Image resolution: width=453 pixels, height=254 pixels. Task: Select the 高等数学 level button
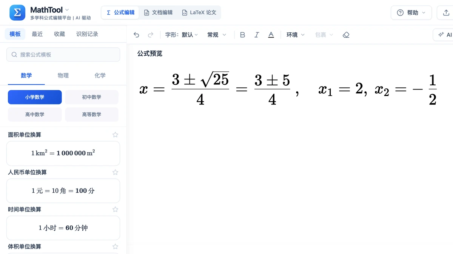[92, 114]
